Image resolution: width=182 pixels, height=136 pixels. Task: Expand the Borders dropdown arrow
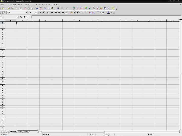(x=101, y=13)
